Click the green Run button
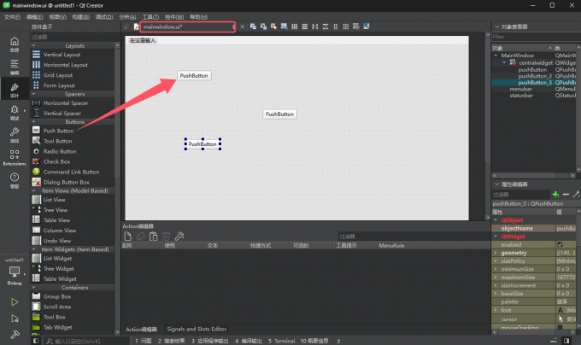This screenshot has height=345, width=581. point(14,301)
